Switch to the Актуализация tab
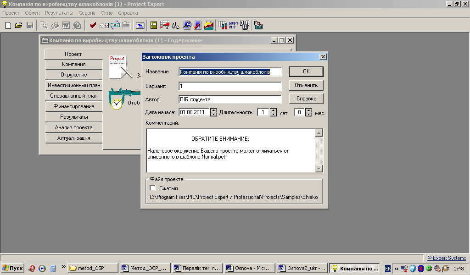470x275 pixels. (x=74, y=138)
